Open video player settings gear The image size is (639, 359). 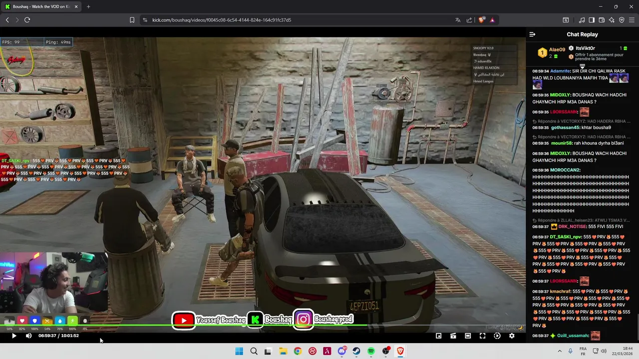[512, 336]
